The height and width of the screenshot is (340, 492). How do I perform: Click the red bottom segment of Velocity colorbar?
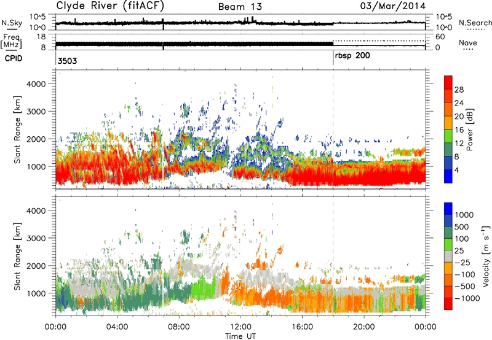coord(448,304)
